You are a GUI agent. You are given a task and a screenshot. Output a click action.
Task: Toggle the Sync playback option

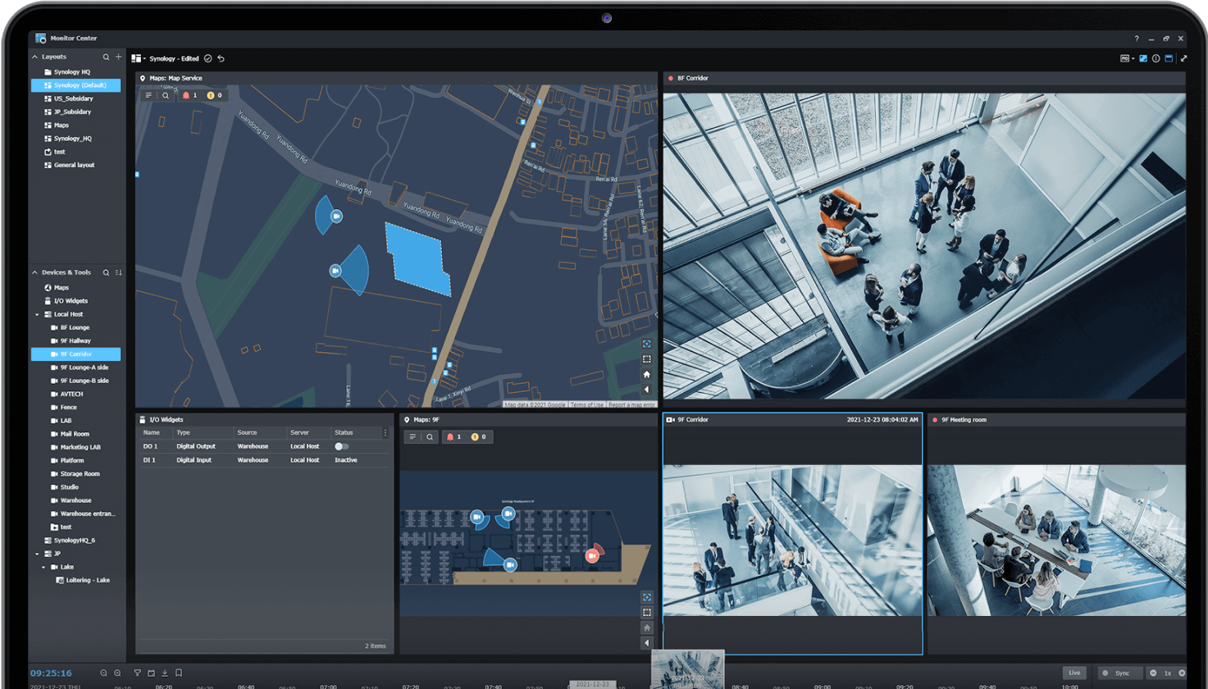click(x=1116, y=673)
